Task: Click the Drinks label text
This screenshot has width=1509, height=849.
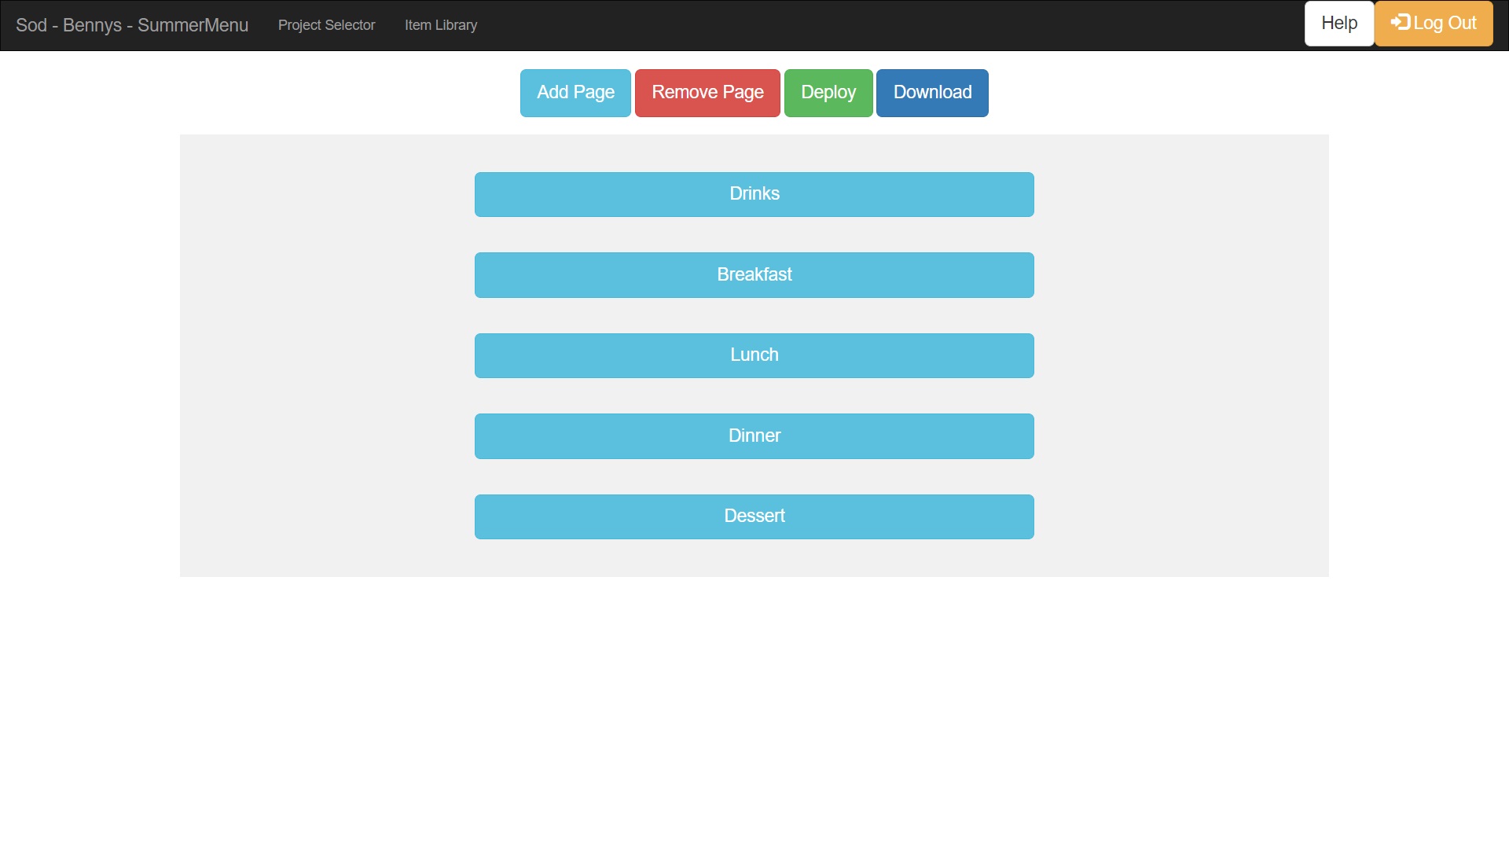Action: 754,193
